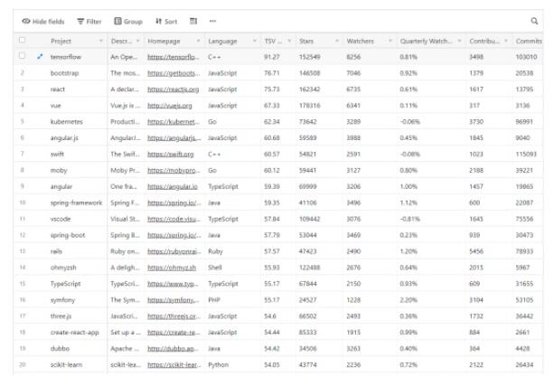Open Watchers column dropdown arrow

pos(390,41)
